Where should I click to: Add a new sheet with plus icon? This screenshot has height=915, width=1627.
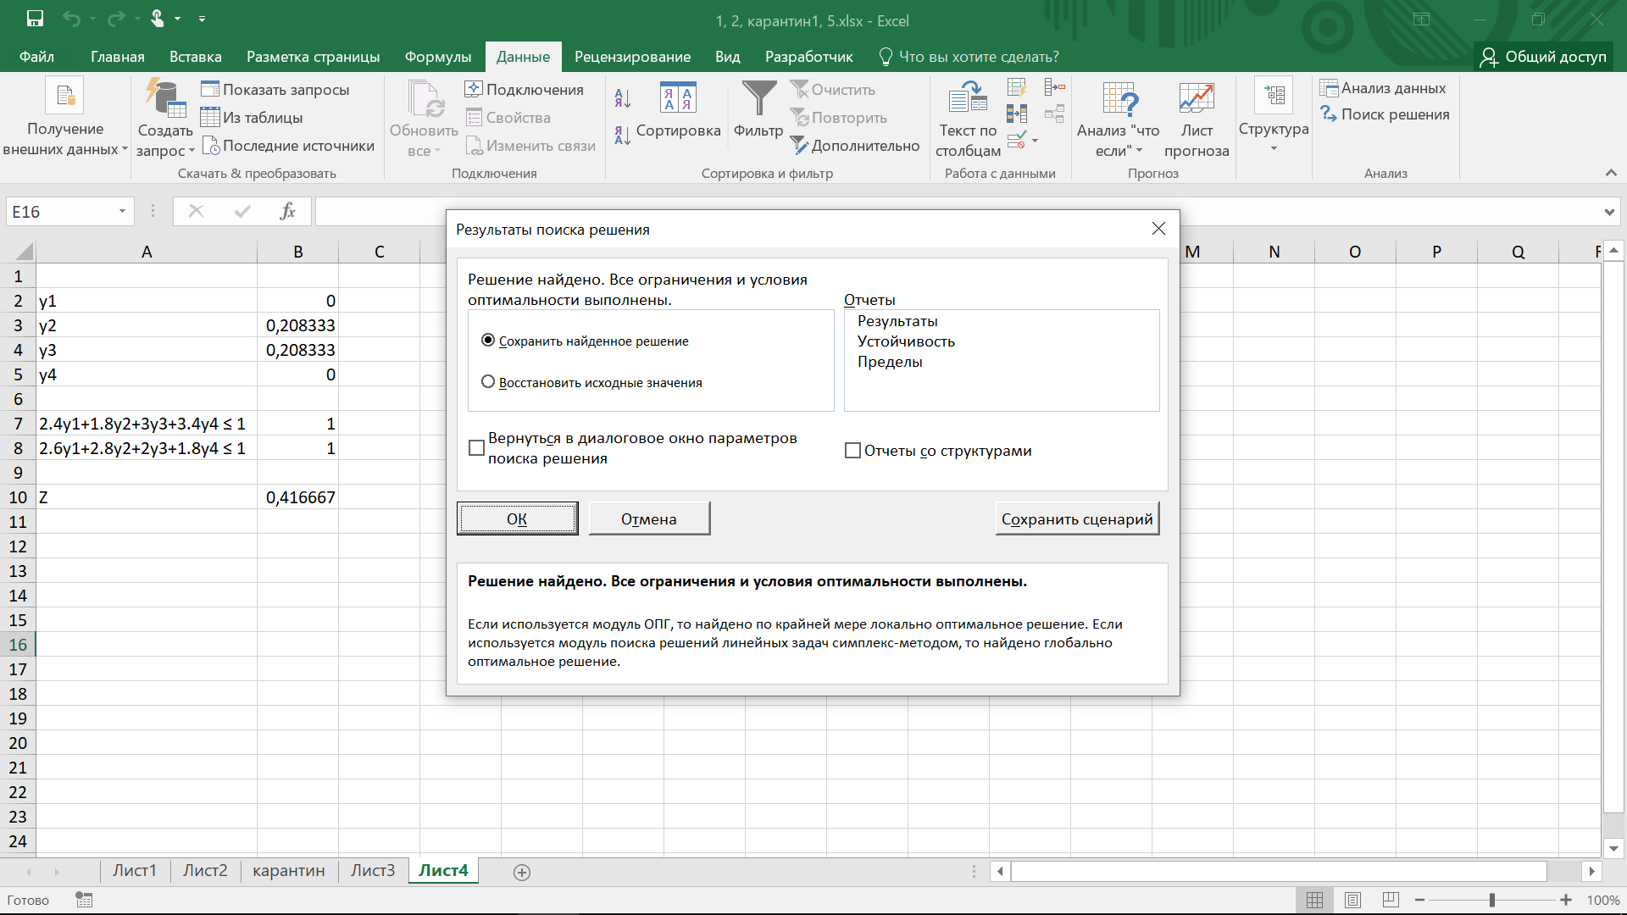click(x=522, y=873)
